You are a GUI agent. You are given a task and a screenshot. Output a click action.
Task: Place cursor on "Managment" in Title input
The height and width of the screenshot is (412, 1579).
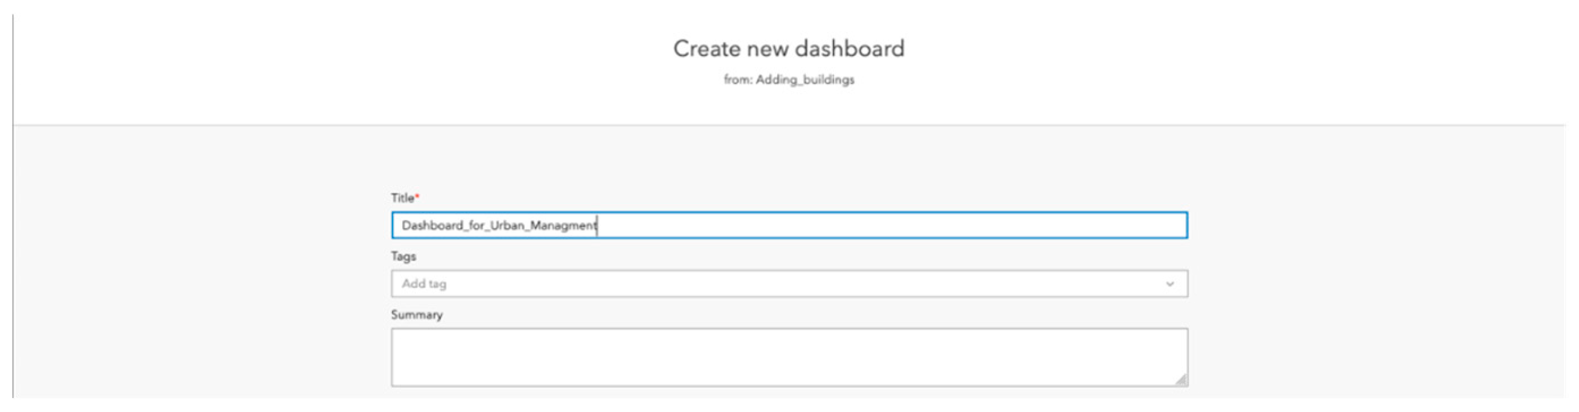tap(562, 226)
